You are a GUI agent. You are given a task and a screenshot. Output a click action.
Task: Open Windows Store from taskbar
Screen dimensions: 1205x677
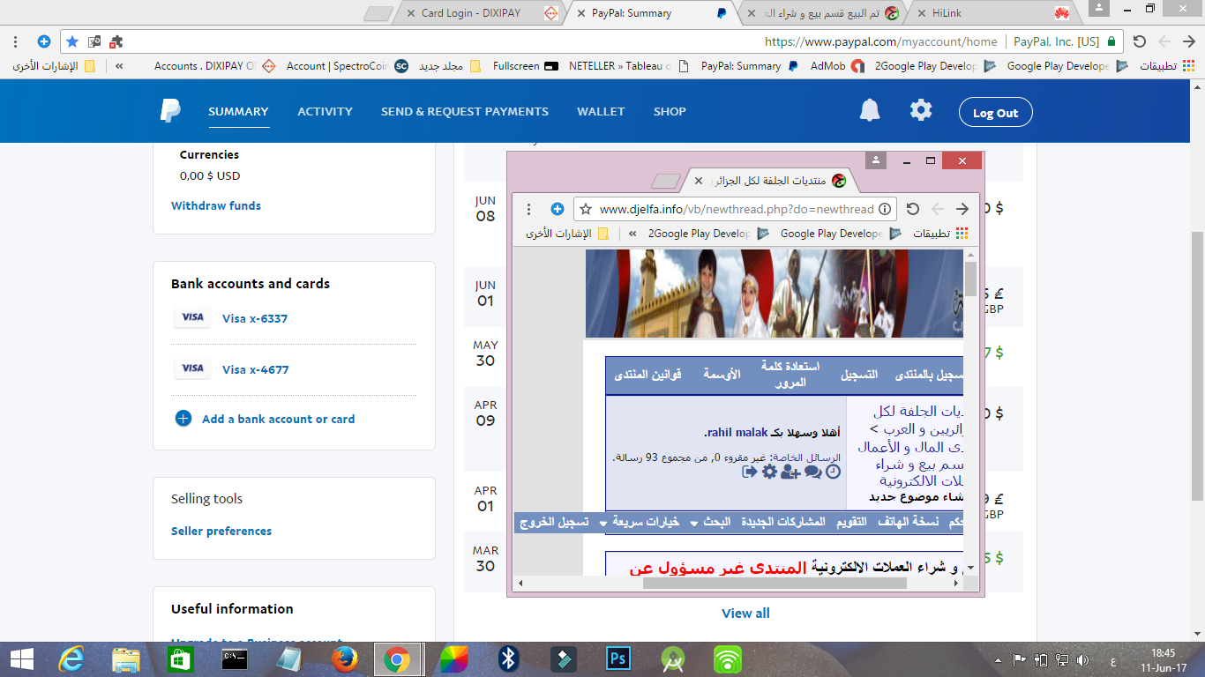pos(180,659)
